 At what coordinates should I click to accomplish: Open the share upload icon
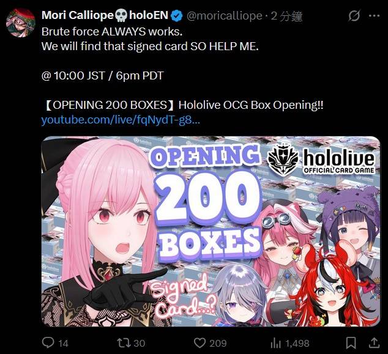(374, 343)
